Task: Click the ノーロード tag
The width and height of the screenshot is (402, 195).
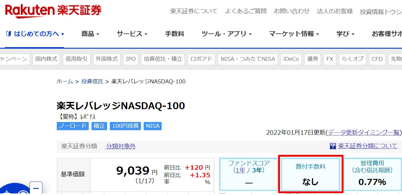Action: pos(73,126)
